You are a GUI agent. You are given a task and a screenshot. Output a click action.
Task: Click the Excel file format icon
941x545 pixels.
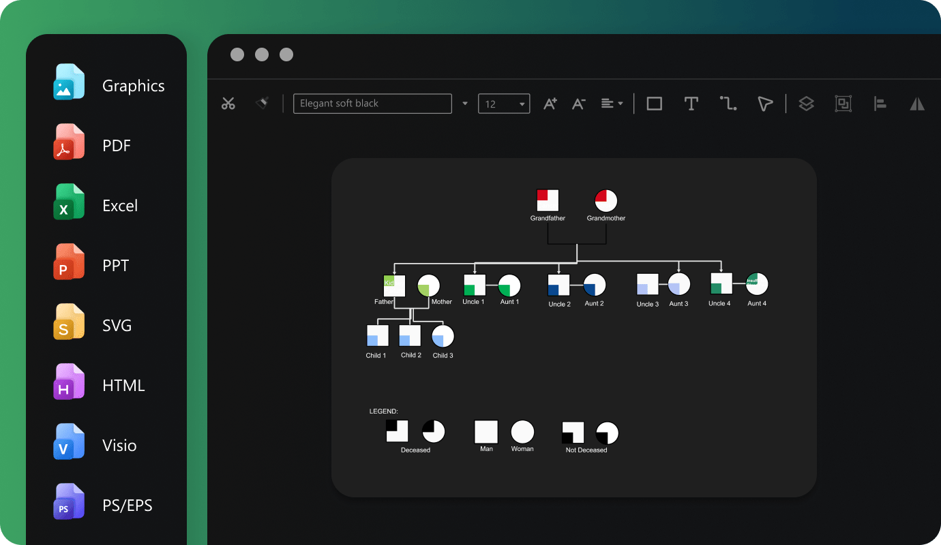(x=69, y=202)
